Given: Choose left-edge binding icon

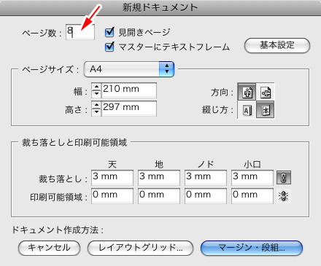Looking at the screenshot, I should point(247,110).
